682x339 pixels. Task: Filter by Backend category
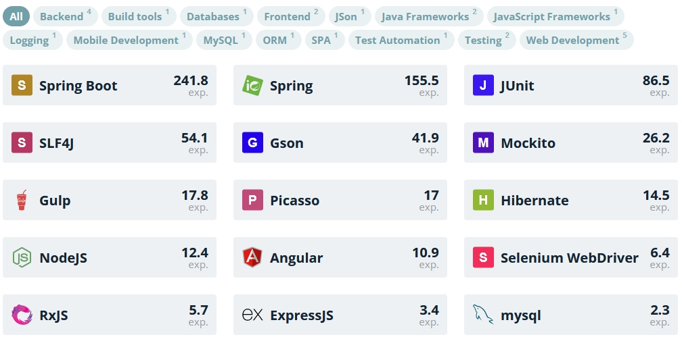[66, 16]
